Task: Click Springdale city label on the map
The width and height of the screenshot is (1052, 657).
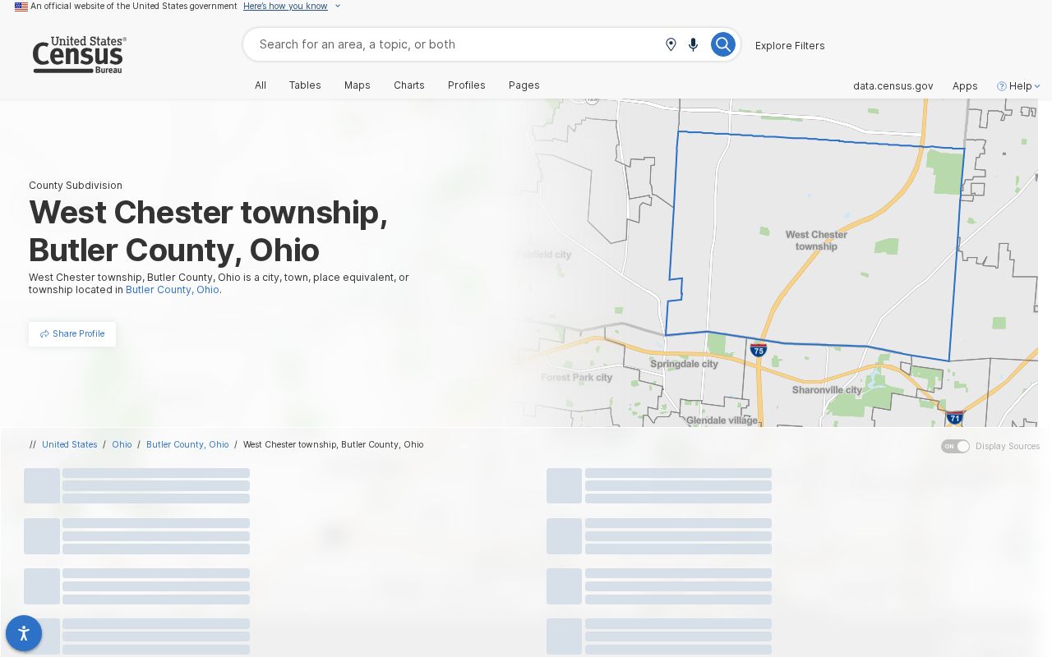Action: pyautogui.click(x=684, y=364)
